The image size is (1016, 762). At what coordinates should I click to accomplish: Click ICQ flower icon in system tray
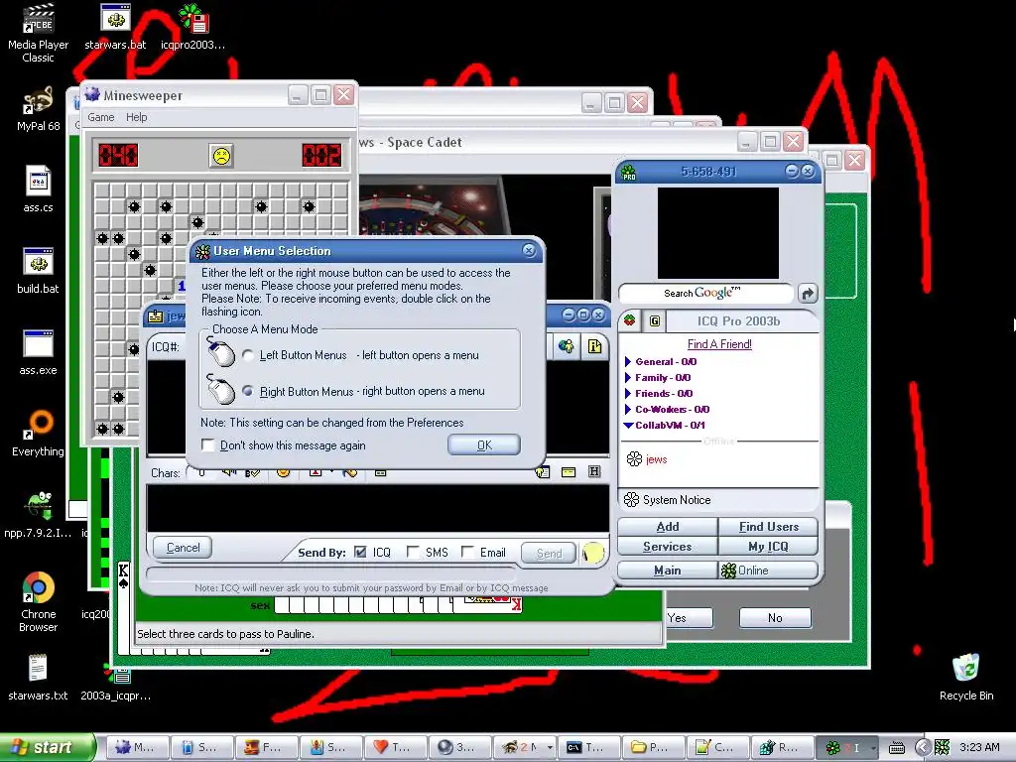point(943,747)
